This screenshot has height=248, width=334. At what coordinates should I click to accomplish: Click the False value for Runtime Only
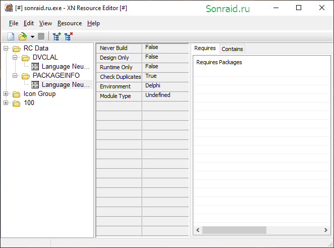(x=152, y=66)
